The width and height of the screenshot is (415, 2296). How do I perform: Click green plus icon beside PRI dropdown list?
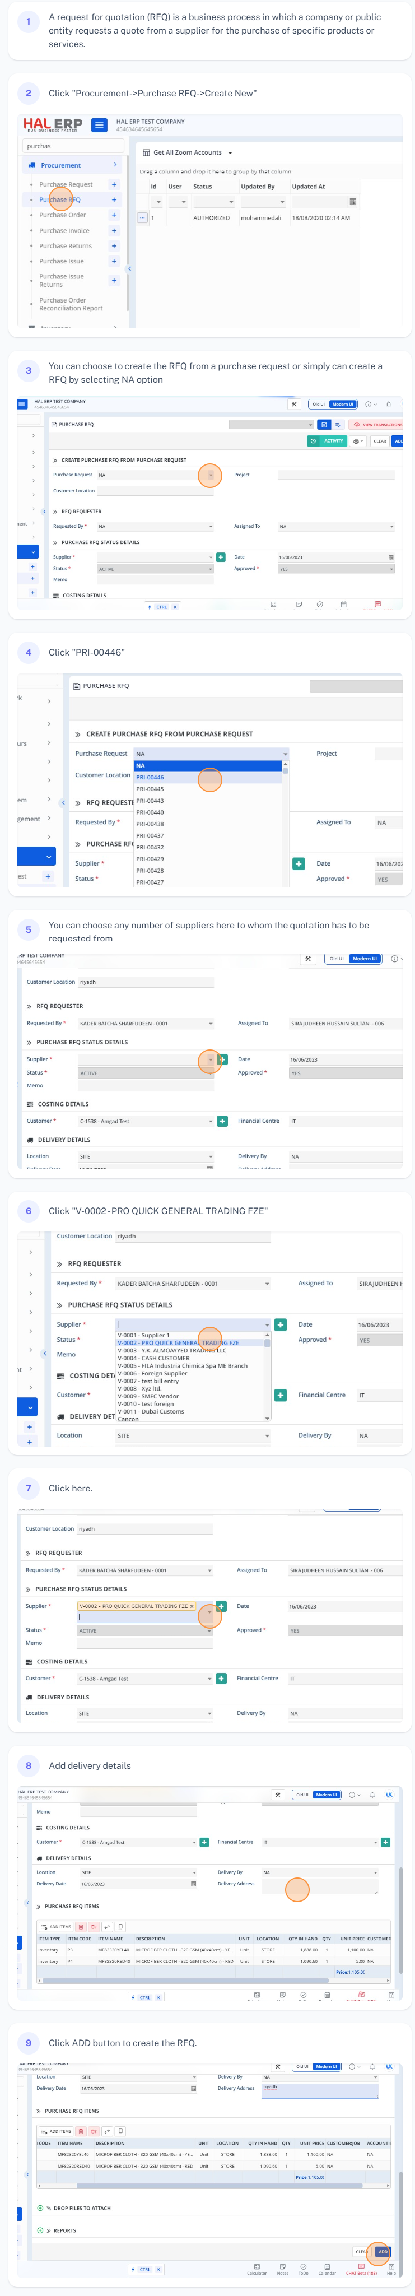coord(299,864)
